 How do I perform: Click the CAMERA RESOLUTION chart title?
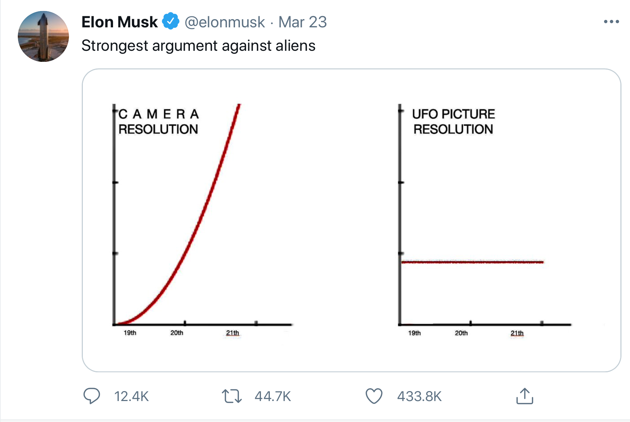pos(159,121)
